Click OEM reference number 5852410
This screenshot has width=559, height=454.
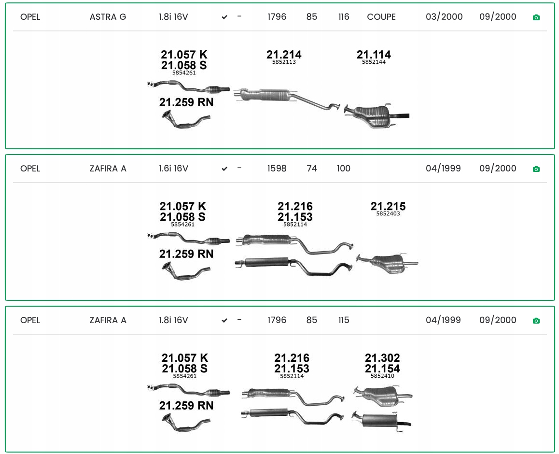(x=382, y=376)
